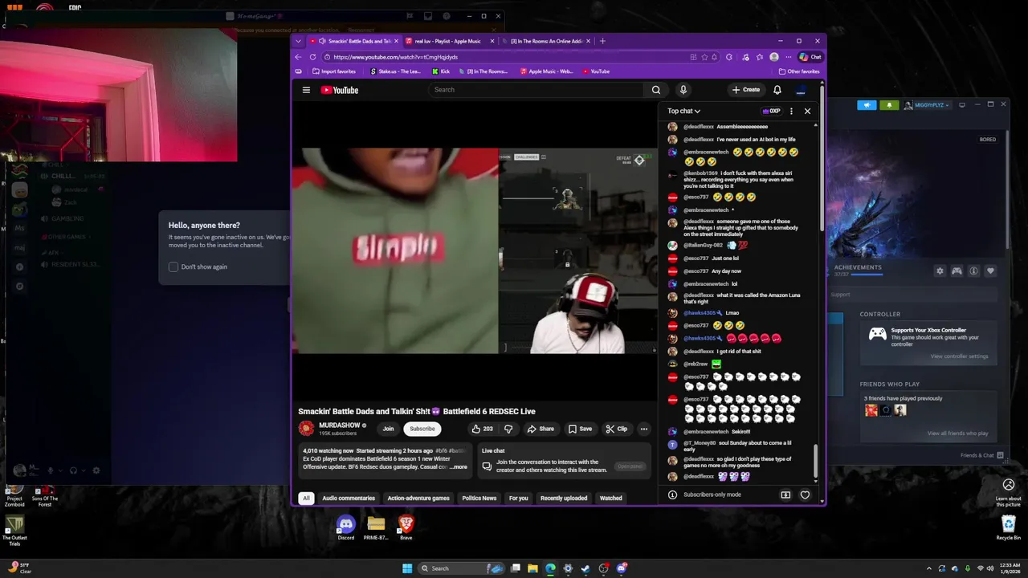The width and height of the screenshot is (1028, 578).
Task: Tick Don't show again checkbox in Discord
Action: (173, 267)
